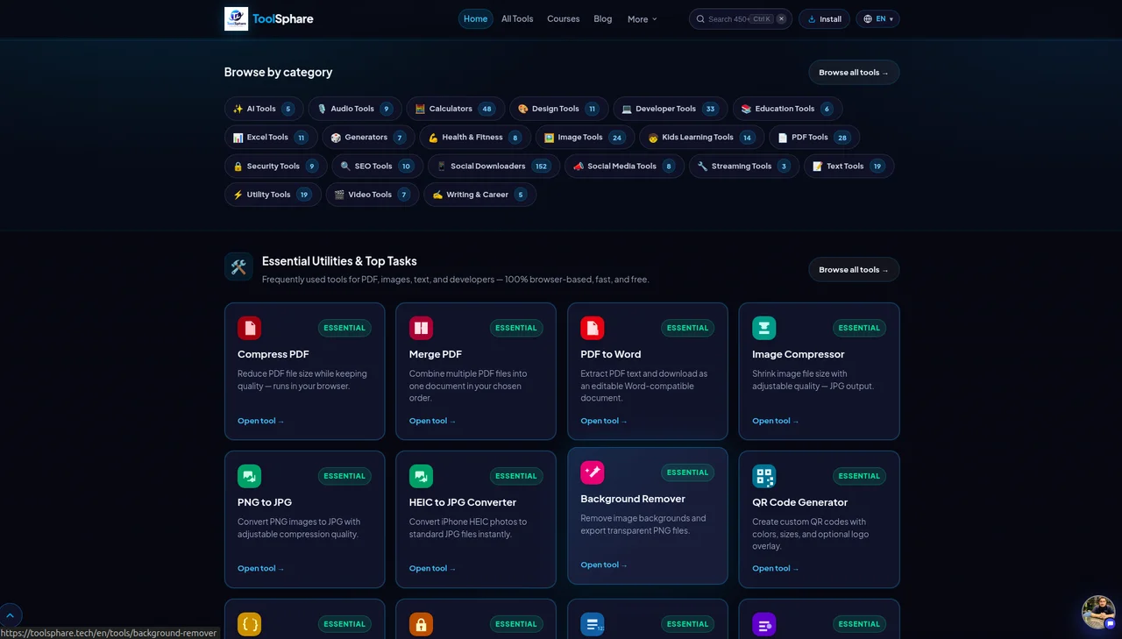
Task: Open the Utility Tools category chip
Action: [273, 195]
